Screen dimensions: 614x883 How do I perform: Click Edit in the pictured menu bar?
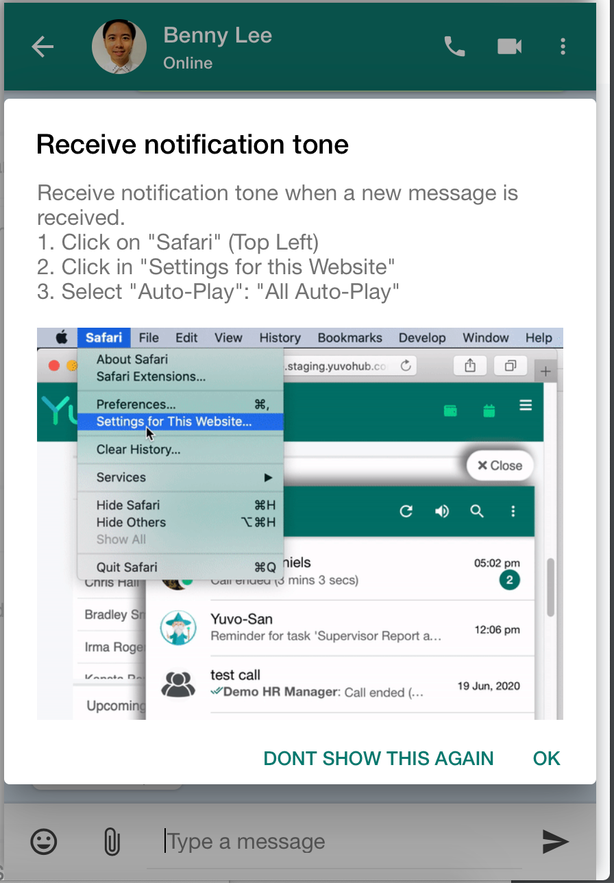pyautogui.click(x=186, y=337)
